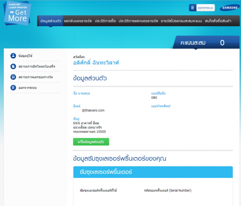The height and width of the screenshot is (206, 241).
Task: Select สถานะการแลกของรางวัล in the sidebar
Action: 36,77
